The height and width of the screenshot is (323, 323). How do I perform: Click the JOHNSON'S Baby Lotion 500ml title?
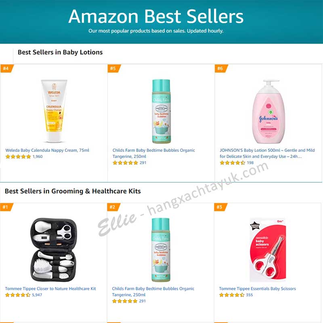pos(267,153)
